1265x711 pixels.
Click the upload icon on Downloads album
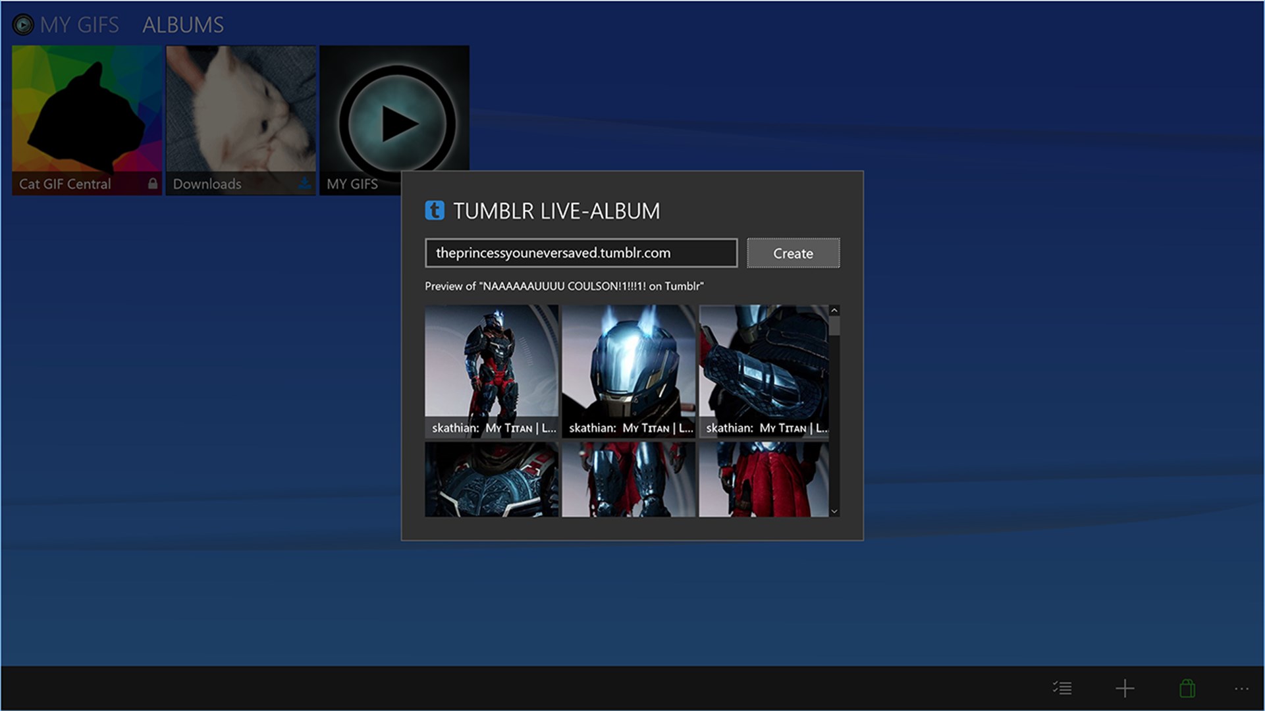pyautogui.click(x=304, y=183)
